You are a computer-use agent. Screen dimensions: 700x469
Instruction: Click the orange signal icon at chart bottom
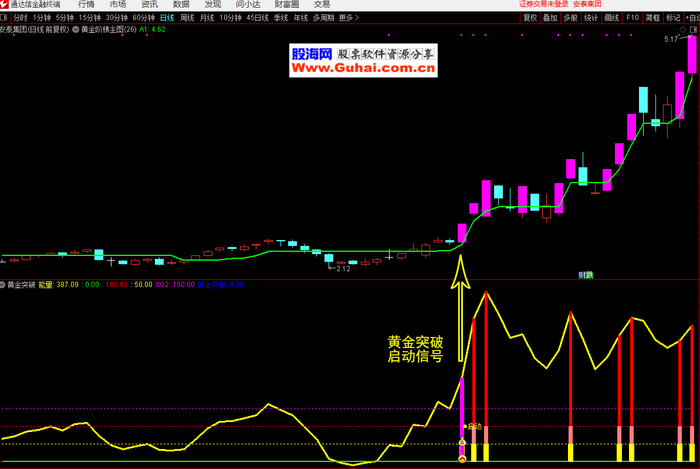pyautogui.click(x=462, y=459)
